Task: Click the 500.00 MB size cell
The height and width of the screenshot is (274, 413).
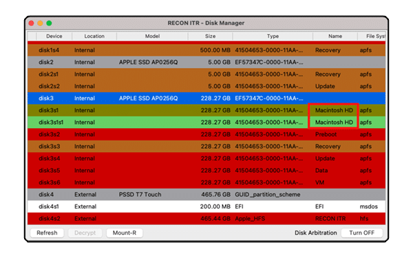Action: 215,50
